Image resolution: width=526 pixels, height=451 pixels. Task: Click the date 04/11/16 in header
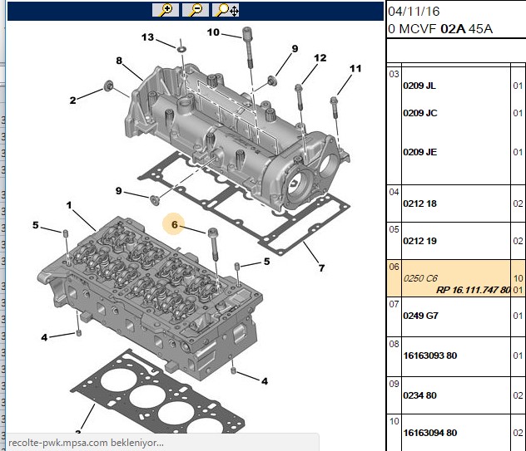coord(414,12)
